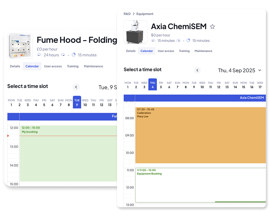Select TUE 9 in Fume Hood date strip
This screenshot has width=270, height=216.
[77, 102]
